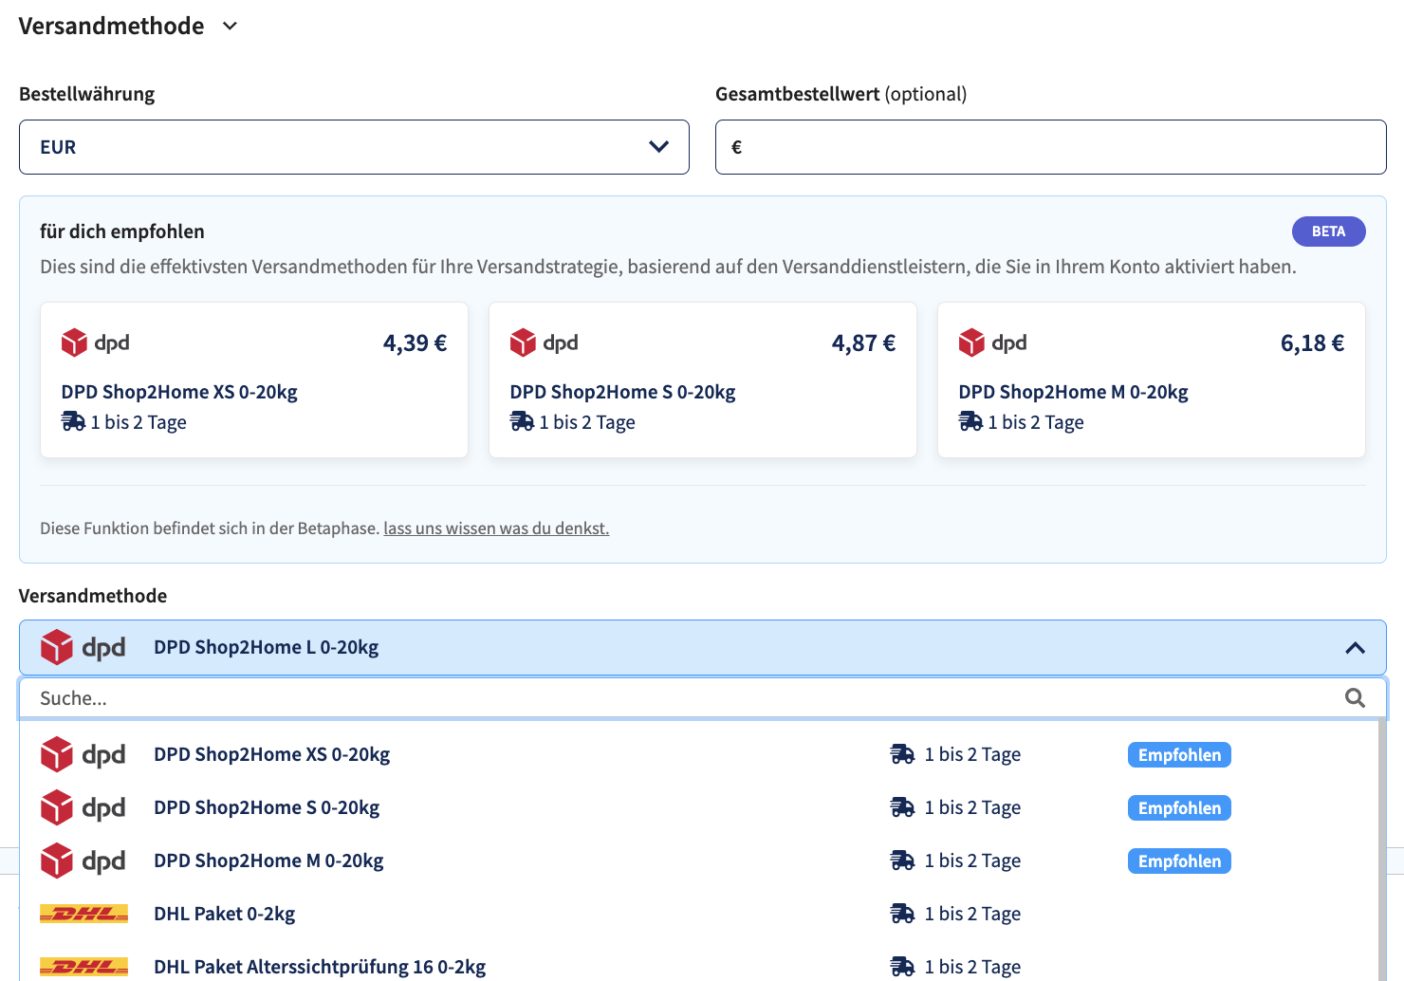Choose DHL Paket 0-2kg from the list

click(699, 914)
